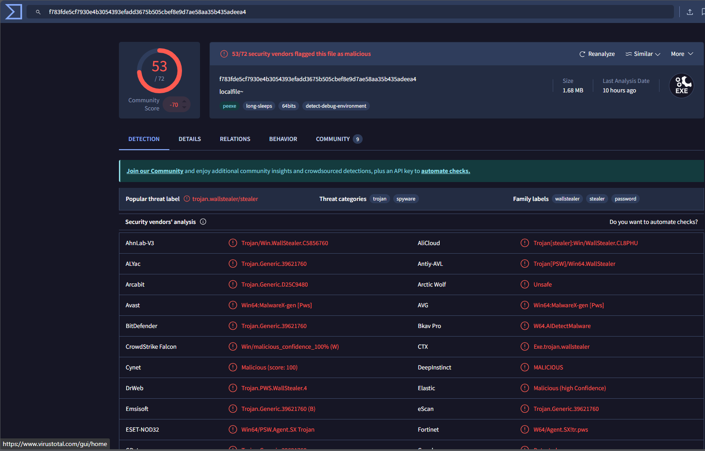Click info icon beside Security vendors' analysis
The width and height of the screenshot is (705, 451).
point(203,222)
